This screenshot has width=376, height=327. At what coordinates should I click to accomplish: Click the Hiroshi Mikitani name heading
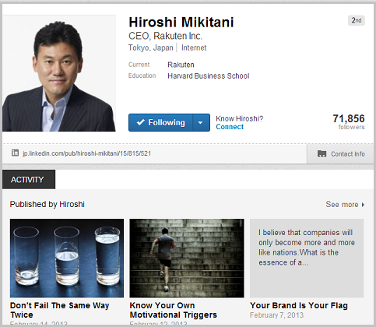click(x=181, y=22)
